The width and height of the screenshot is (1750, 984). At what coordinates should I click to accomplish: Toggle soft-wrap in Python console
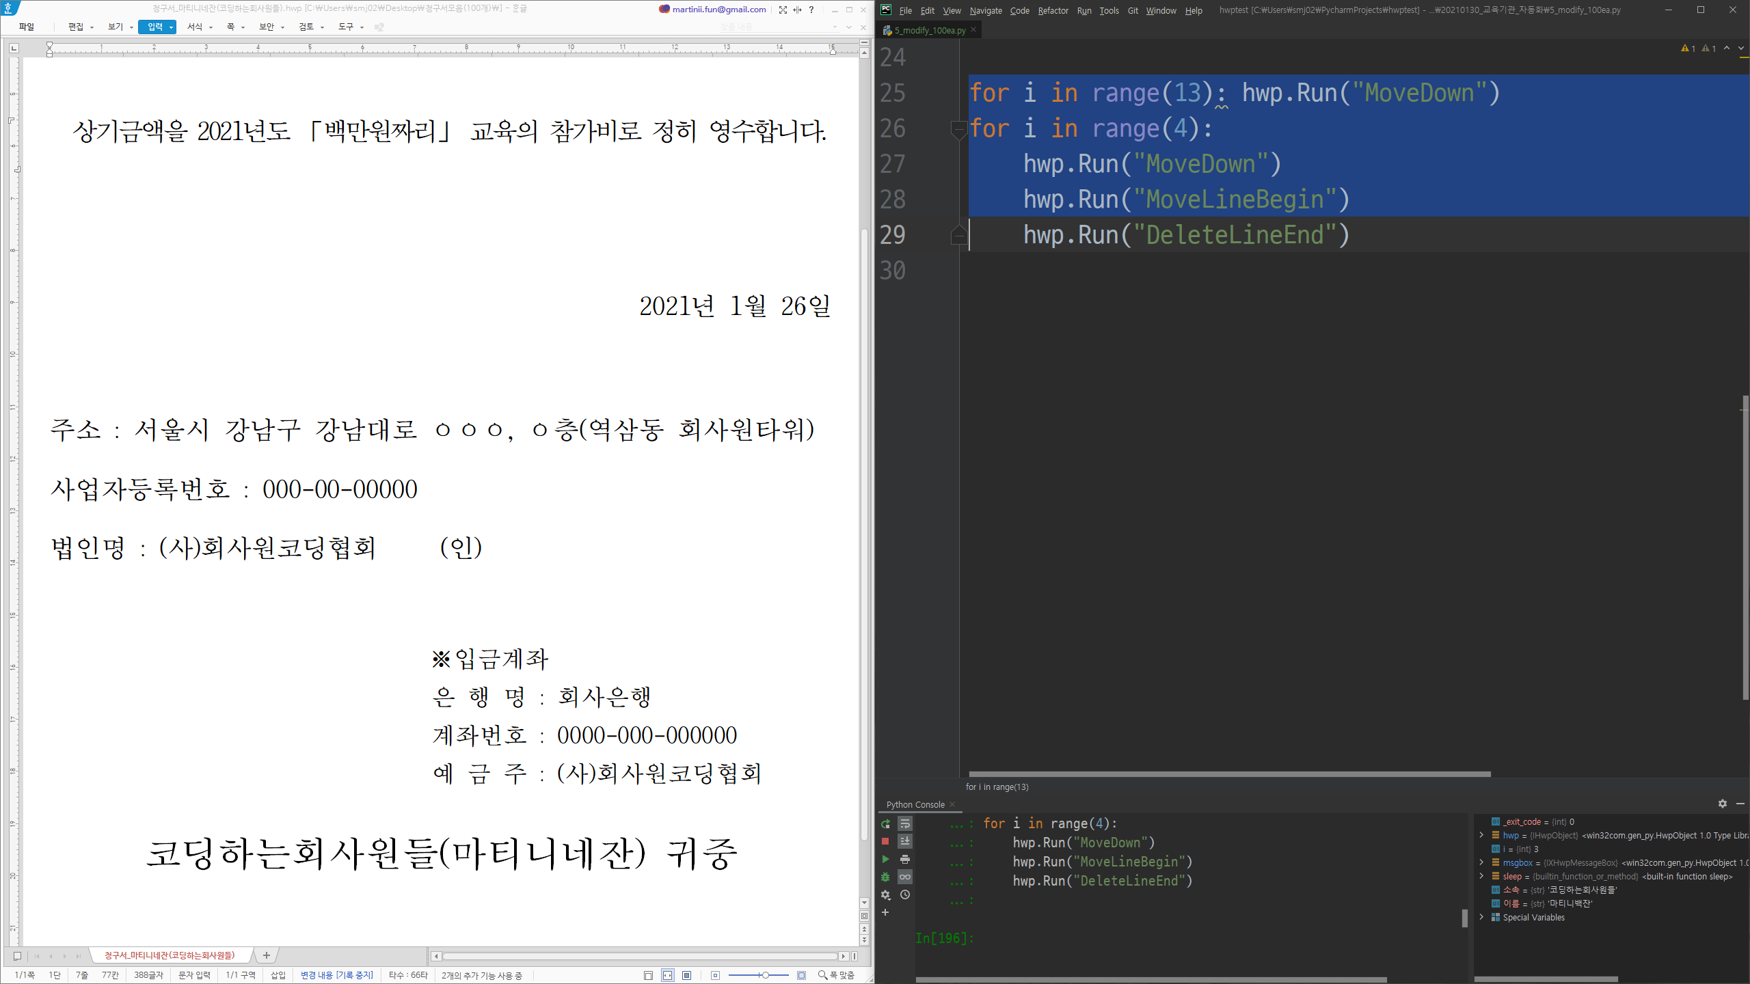(x=905, y=823)
